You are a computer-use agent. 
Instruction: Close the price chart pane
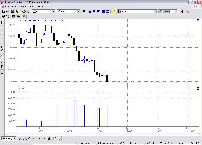(x=198, y=20)
